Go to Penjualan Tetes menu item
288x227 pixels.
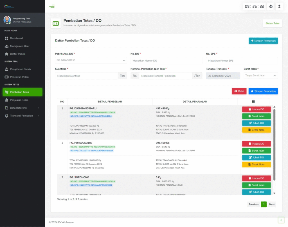click(x=19, y=100)
